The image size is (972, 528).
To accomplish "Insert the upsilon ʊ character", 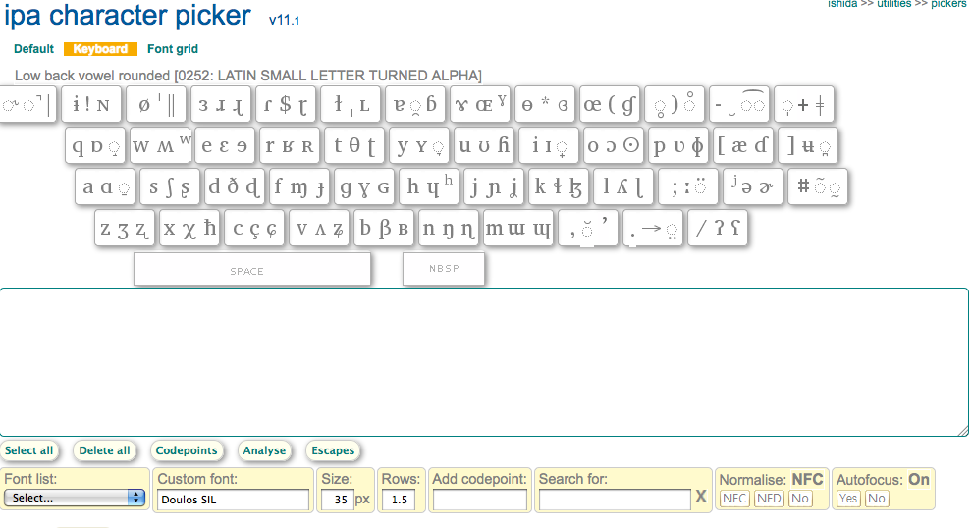I will [x=484, y=146].
